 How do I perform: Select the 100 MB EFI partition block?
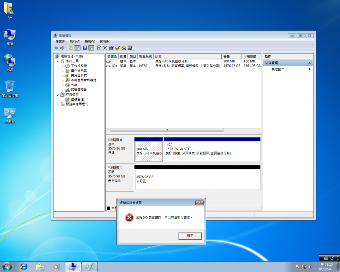tap(149, 151)
